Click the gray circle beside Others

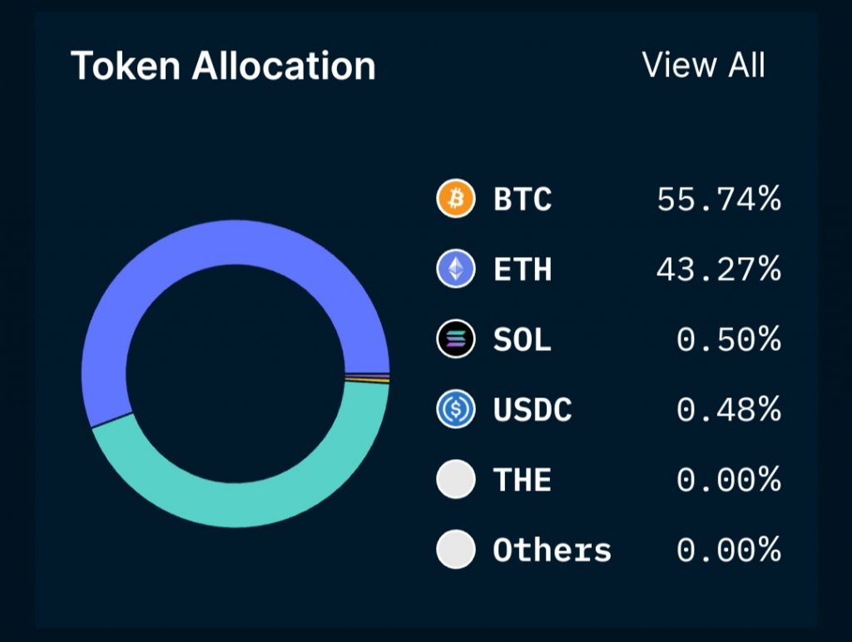click(x=456, y=550)
